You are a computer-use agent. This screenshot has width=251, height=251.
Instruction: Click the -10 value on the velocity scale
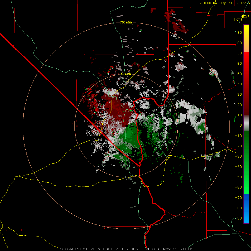(x=238, y=136)
